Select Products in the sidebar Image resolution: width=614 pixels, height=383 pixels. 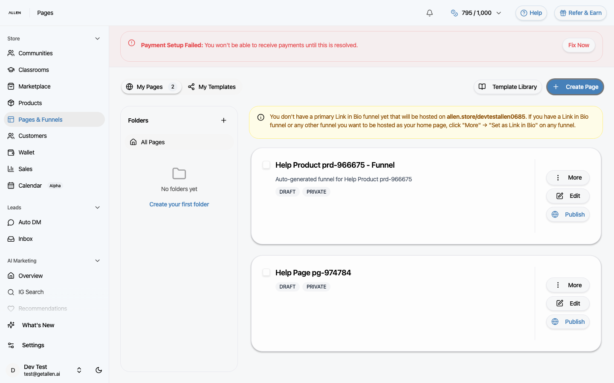click(x=30, y=103)
